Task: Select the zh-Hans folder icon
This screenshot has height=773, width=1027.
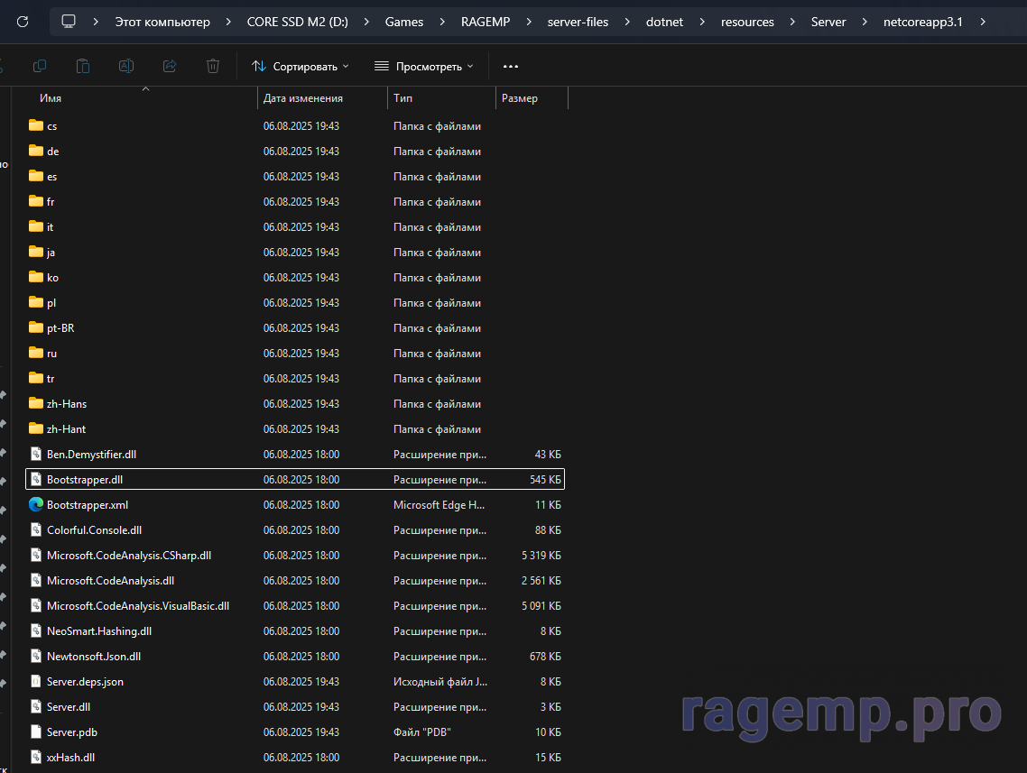Action: pyautogui.click(x=36, y=403)
